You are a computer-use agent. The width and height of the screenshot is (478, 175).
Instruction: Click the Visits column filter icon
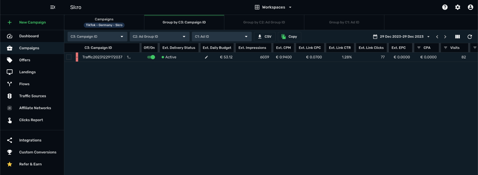tap(445, 48)
